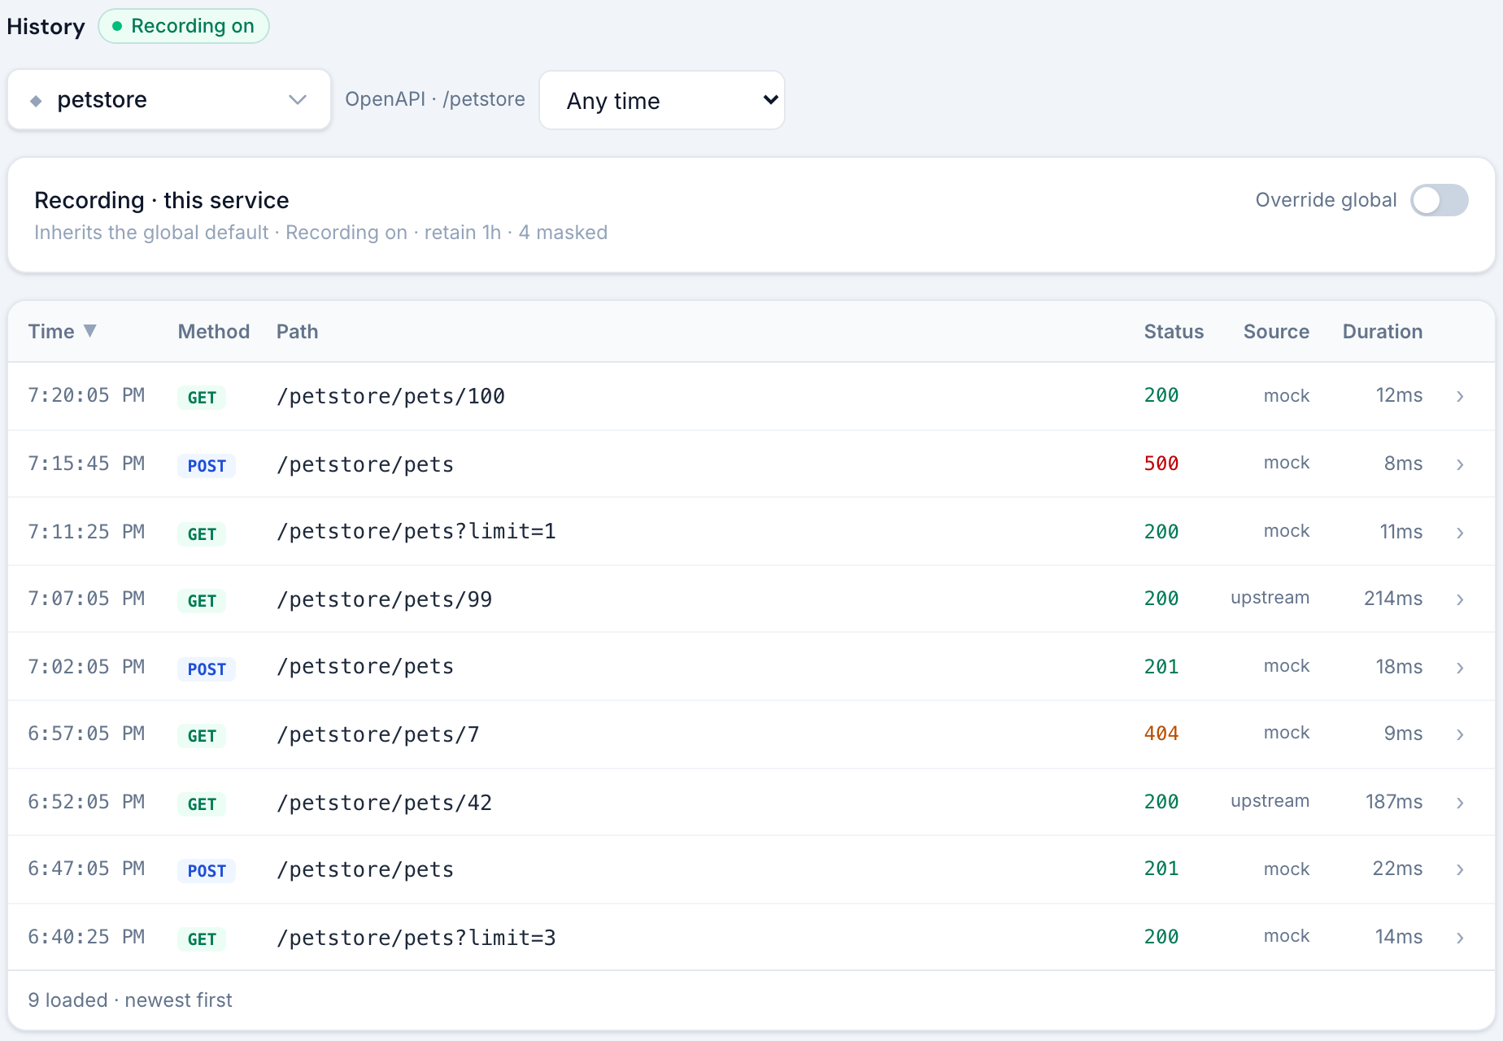Click the Source column header
Image resolution: width=1503 pixels, height=1041 pixels.
[1276, 332]
